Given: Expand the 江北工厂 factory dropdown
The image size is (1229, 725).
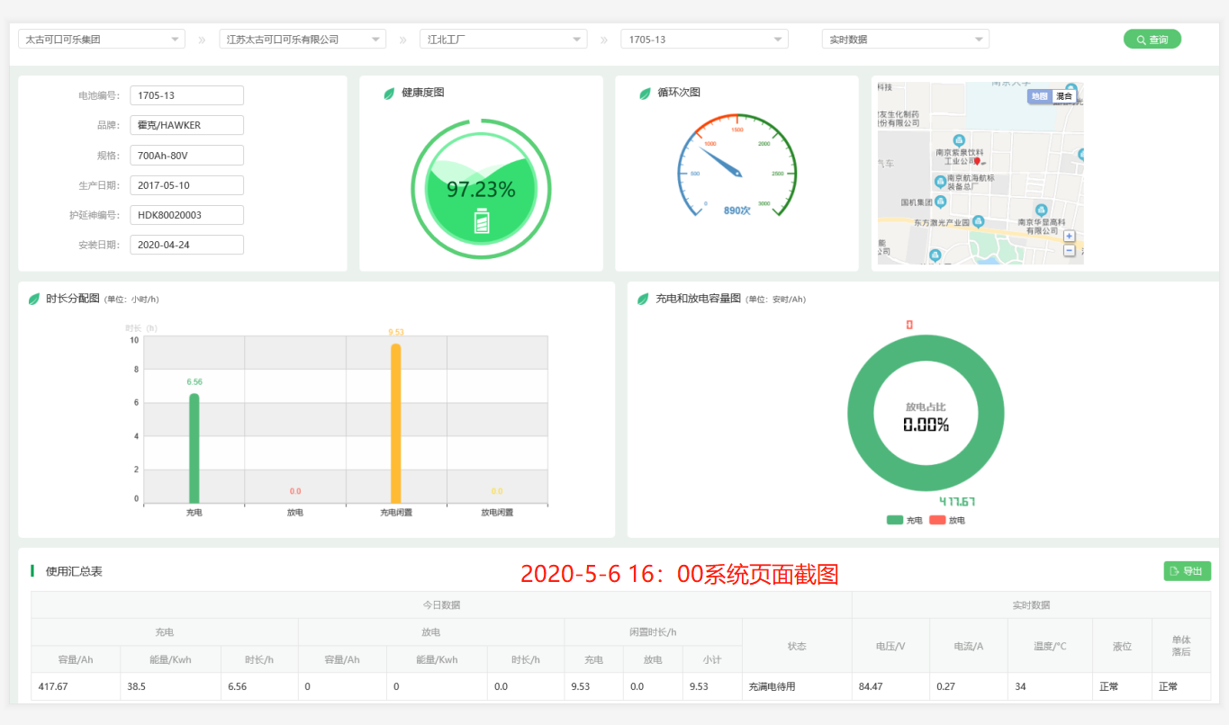Looking at the screenshot, I should (503, 40).
